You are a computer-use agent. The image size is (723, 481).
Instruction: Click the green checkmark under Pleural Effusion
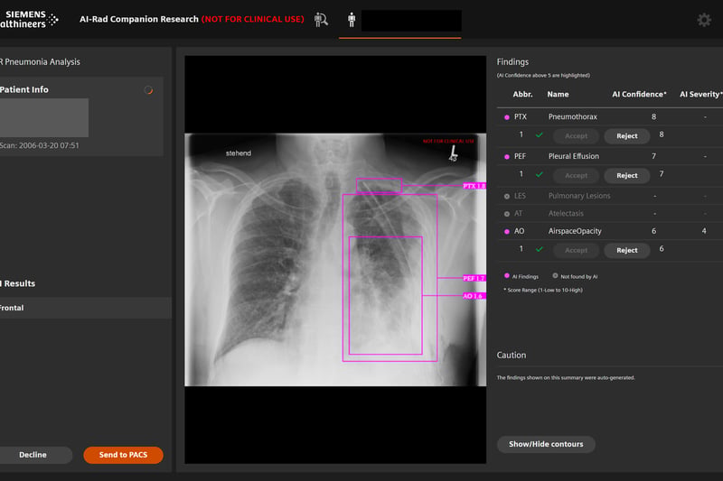click(539, 175)
